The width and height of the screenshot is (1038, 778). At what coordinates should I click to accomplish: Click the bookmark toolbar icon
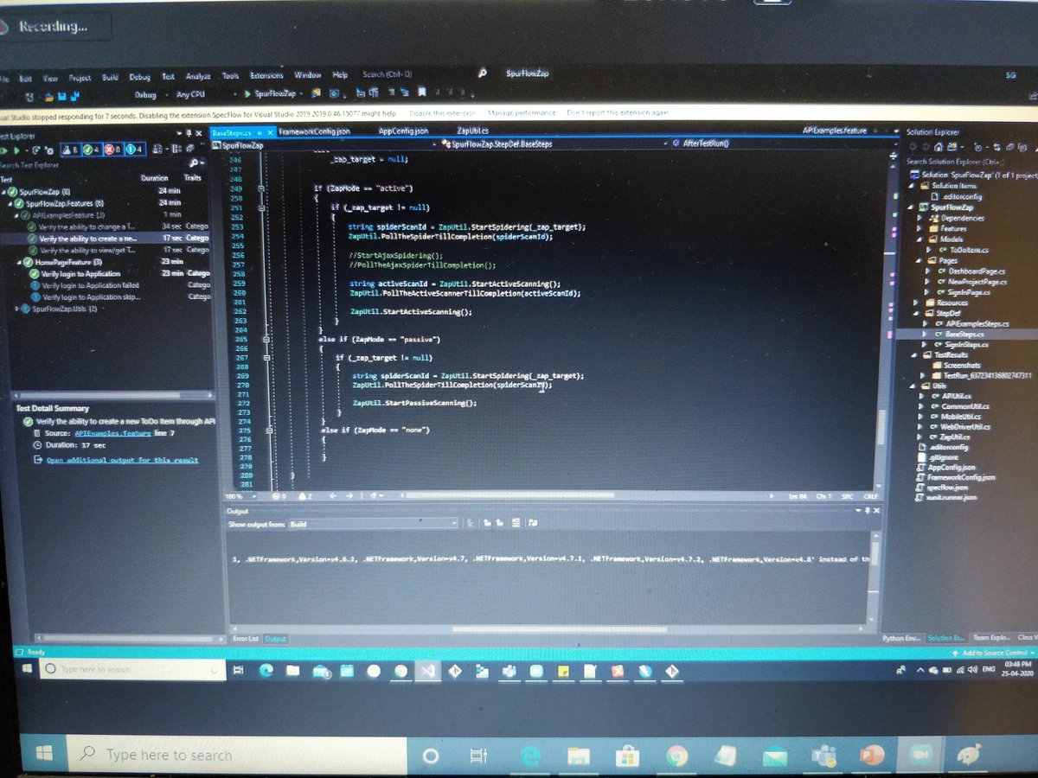[x=421, y=93]
